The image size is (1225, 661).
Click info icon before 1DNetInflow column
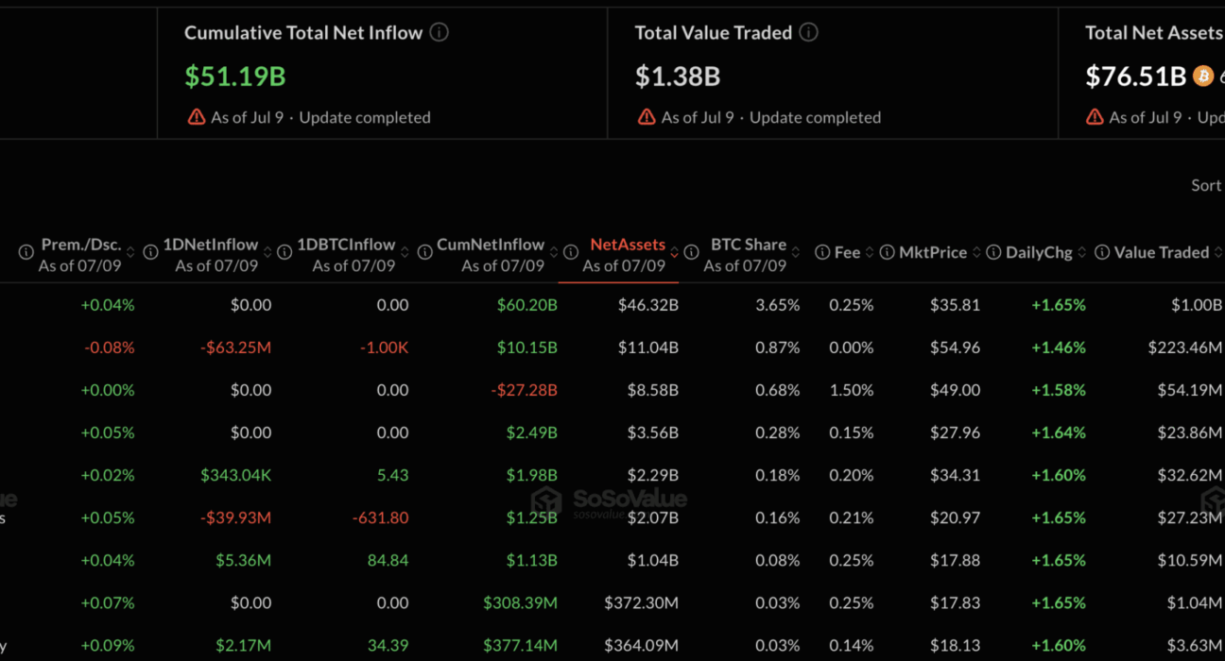150,252
